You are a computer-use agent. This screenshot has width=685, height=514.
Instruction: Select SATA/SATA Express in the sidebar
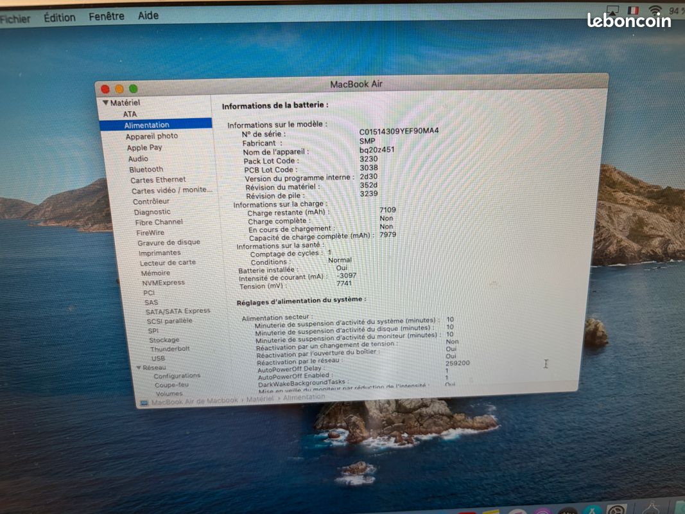point(178,311)
